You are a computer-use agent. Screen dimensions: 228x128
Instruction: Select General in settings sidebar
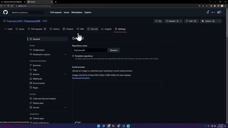coord(48,39)
